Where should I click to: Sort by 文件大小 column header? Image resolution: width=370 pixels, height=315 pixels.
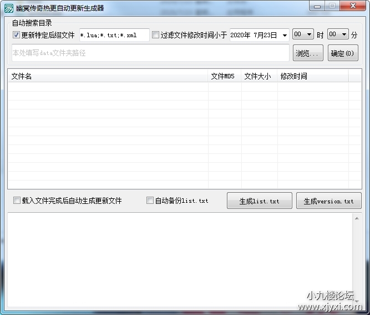[259, 76]
